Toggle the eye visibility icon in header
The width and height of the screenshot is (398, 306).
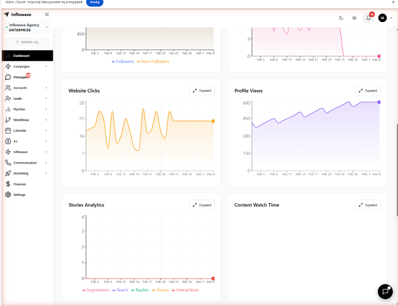355,18
